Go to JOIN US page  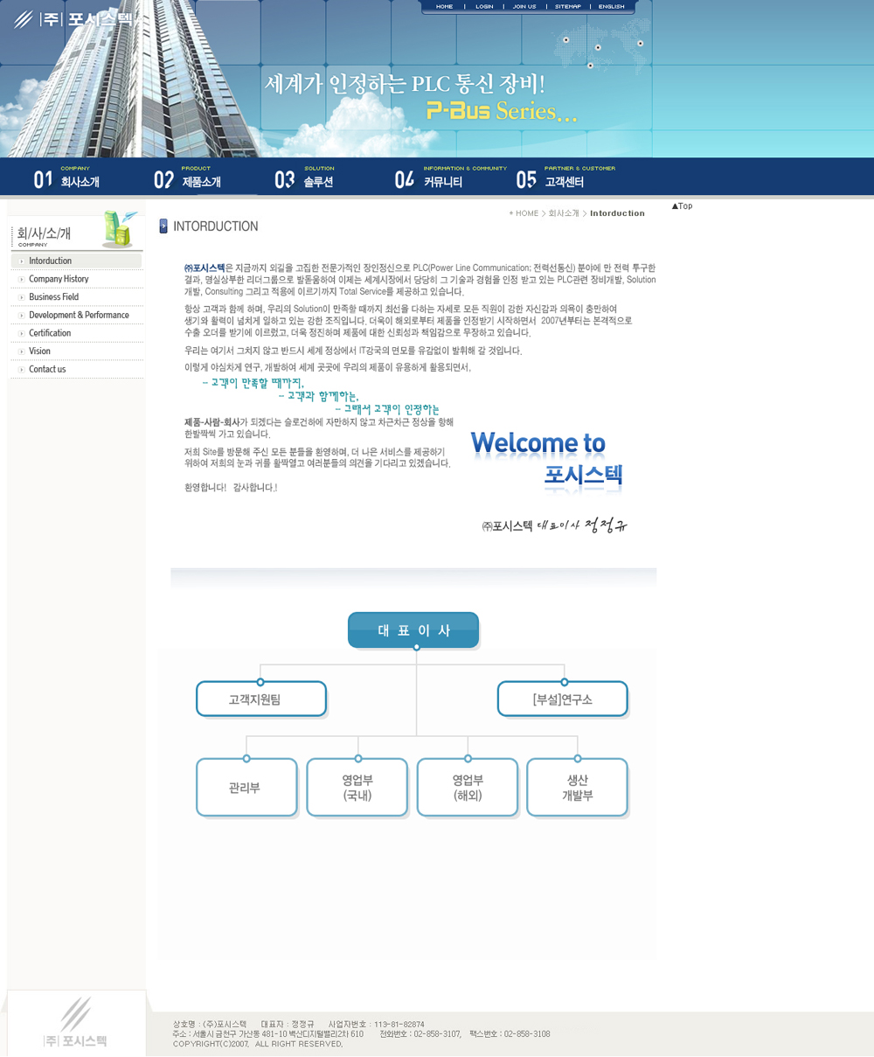click(x=524, y=7)
